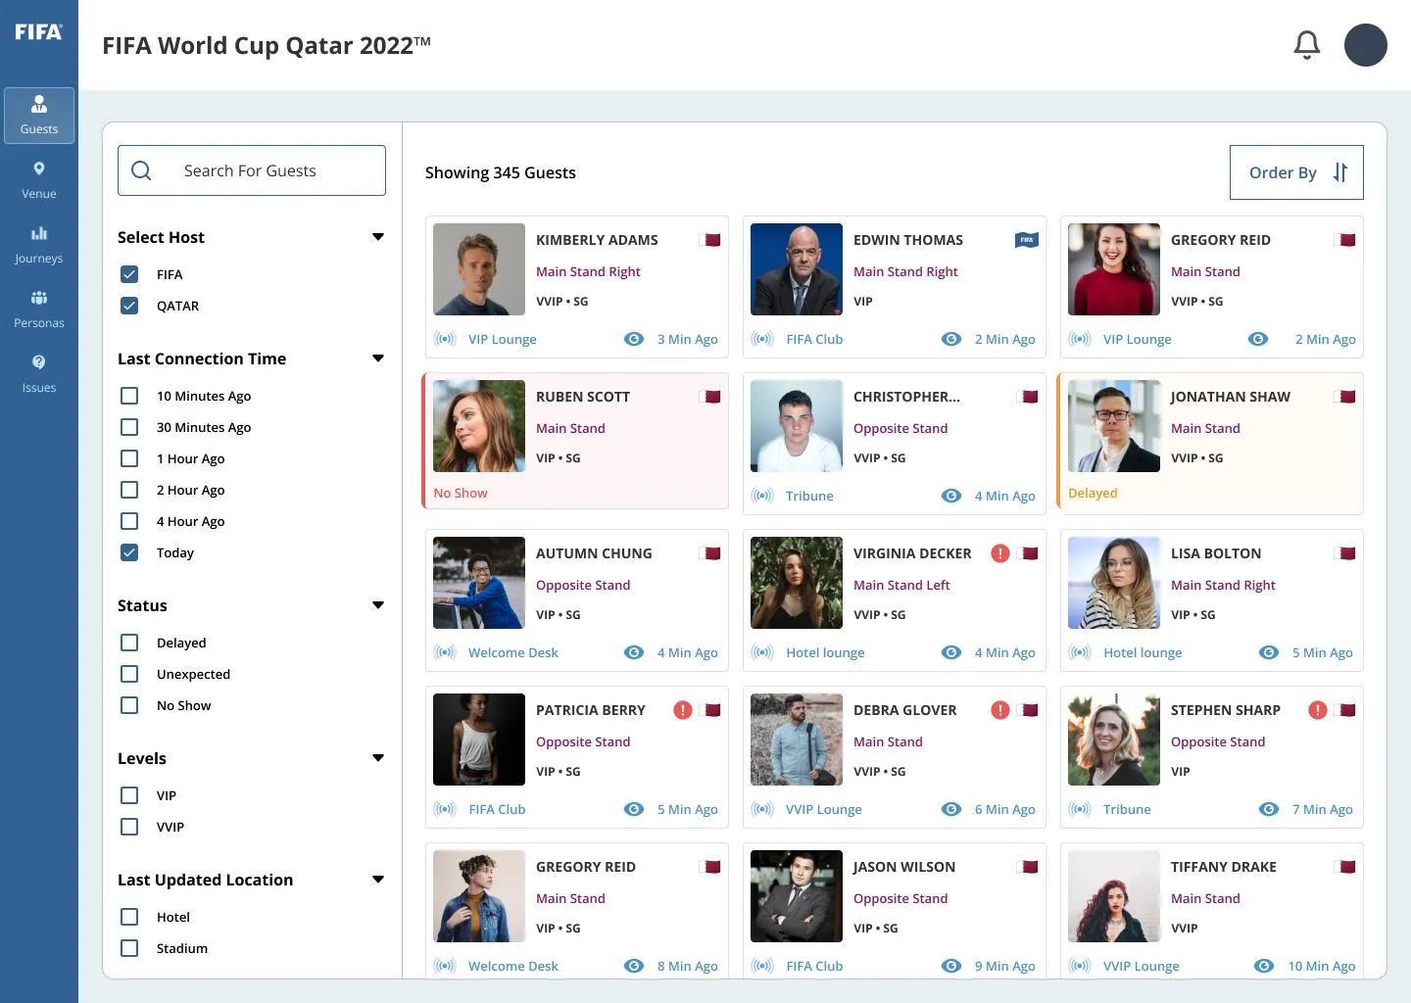Click Qatar flag on Ruben Scott card
The width and height of the screenshot is (1411, 1003).
coord(710,397)
